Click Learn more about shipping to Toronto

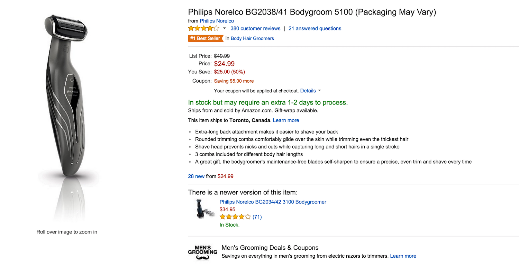286,120
